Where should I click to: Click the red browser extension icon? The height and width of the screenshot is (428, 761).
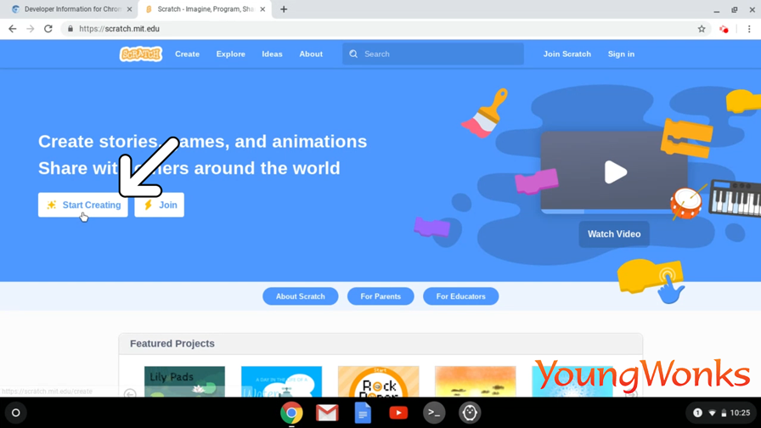(x=724, y=29)
